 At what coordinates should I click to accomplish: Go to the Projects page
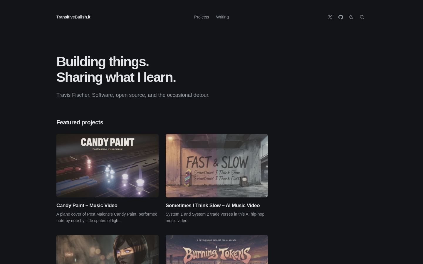point(202,17)
